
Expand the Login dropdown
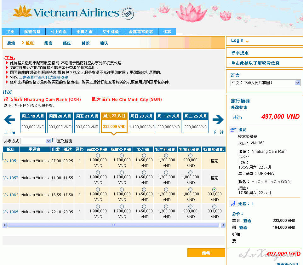click(240, 41)
